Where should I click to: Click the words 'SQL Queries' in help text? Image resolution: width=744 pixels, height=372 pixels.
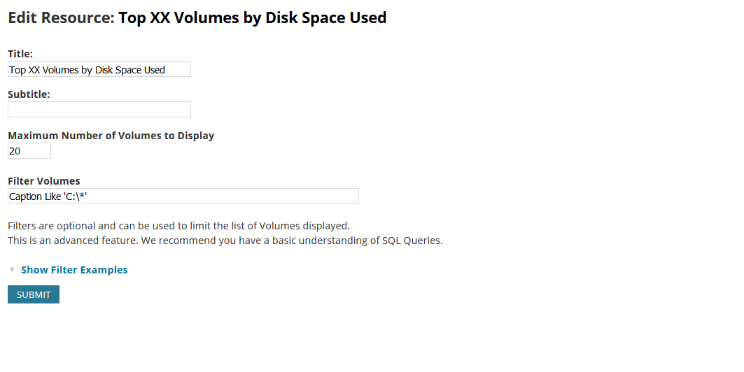click(x=412, y=241)
